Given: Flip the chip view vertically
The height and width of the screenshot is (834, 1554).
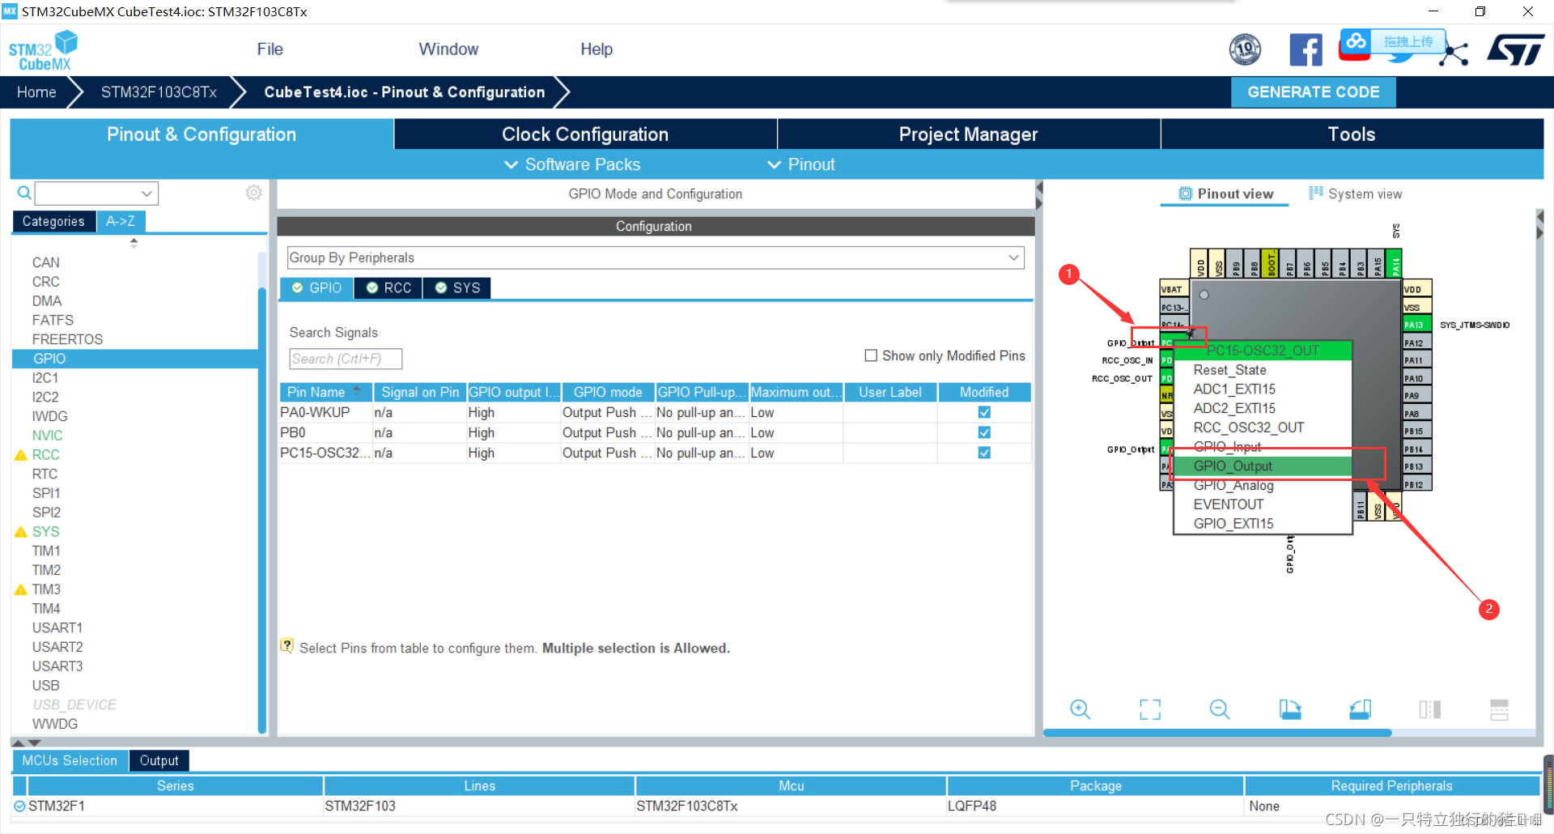Looking at the screenshot, I should click(1499, 709).
